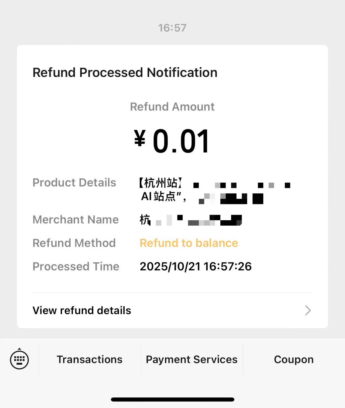Tap the Refund to balance text
Screen dimensions: 345x408
point(189,243)
